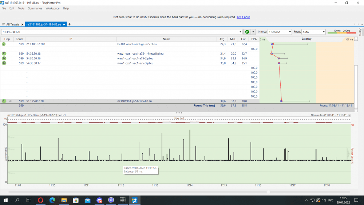Open Viber from the taskbar
This screenshot has width=364, height=205.
point(111,200)
